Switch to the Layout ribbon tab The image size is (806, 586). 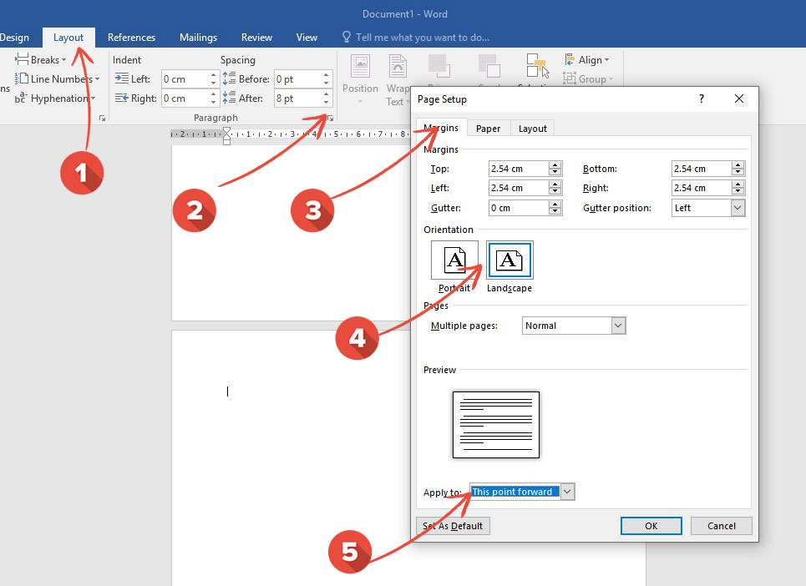(68, 38)
